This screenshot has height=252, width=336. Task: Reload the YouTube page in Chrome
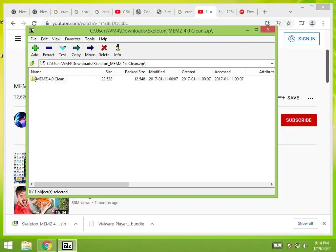coord(34,23)
